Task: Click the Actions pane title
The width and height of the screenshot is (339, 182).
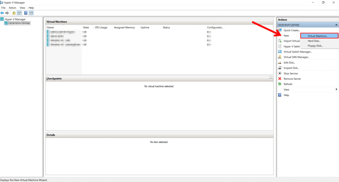Action: click(282, 19)
